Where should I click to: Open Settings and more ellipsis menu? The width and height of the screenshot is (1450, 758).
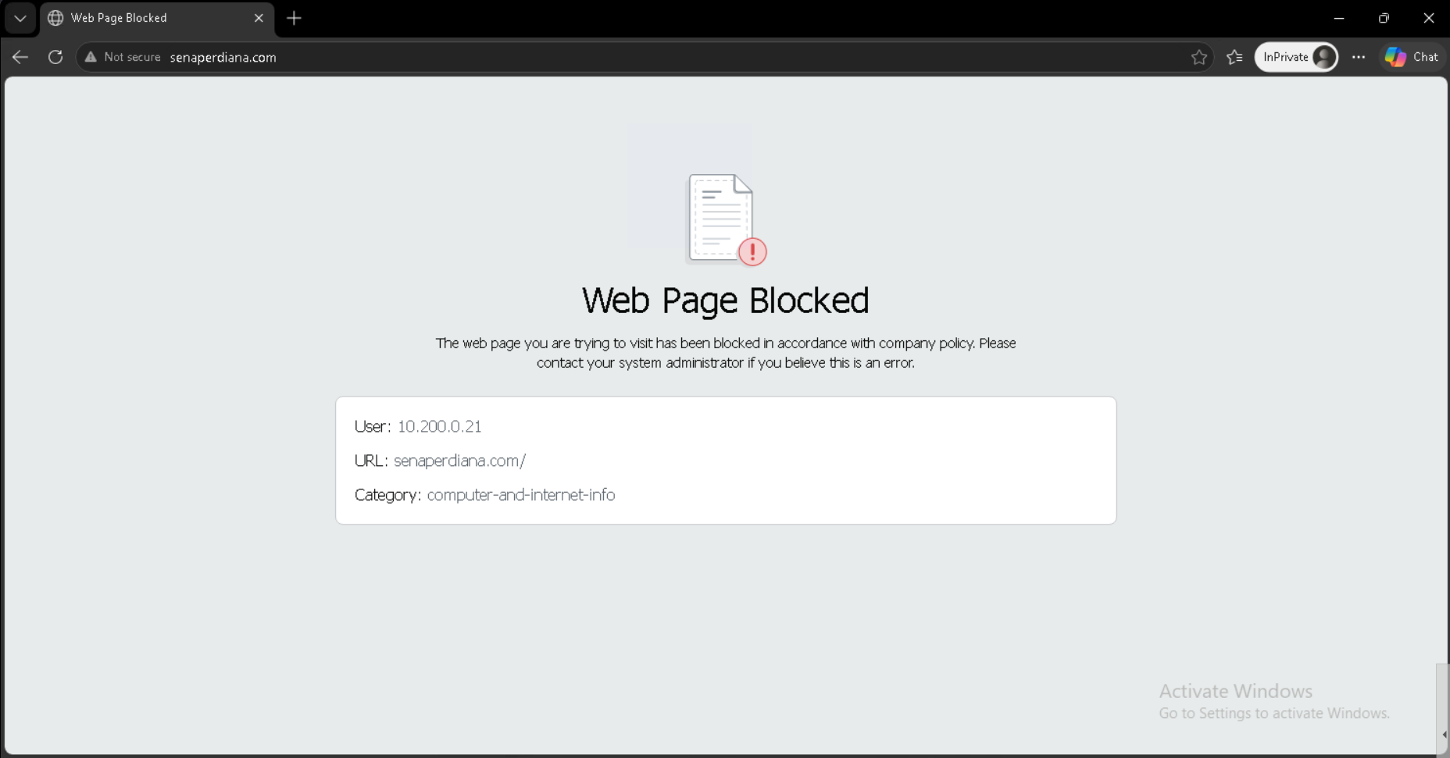[1359, 57]
